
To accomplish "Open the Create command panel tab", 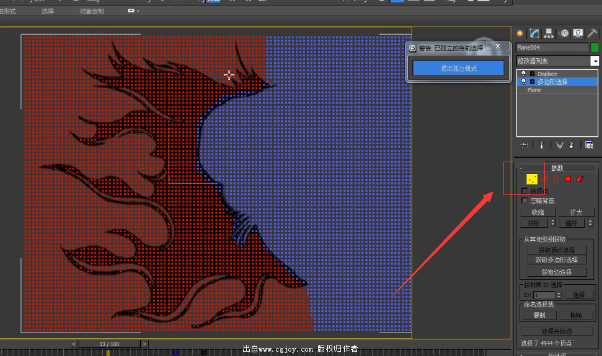I will (x=520, y=33).
